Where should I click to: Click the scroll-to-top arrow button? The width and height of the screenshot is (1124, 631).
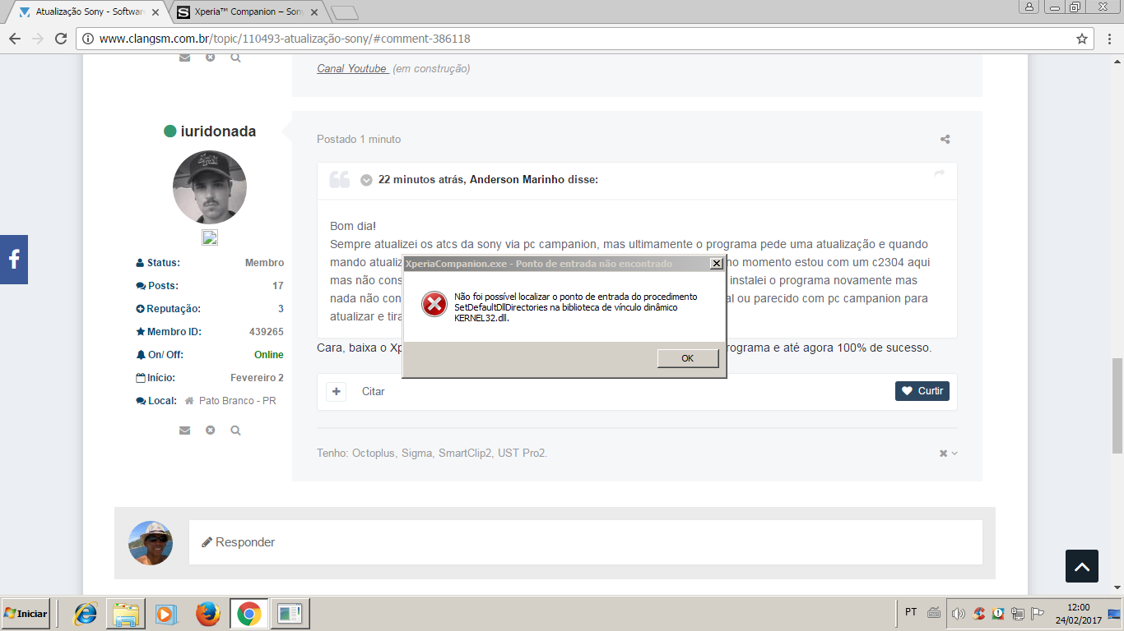pos(1082,566)
